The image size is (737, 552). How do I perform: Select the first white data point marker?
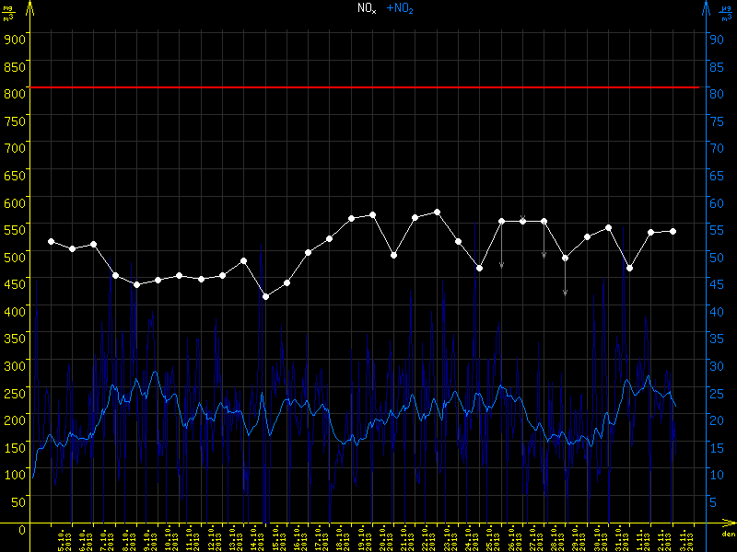click(x=51, y=241)
